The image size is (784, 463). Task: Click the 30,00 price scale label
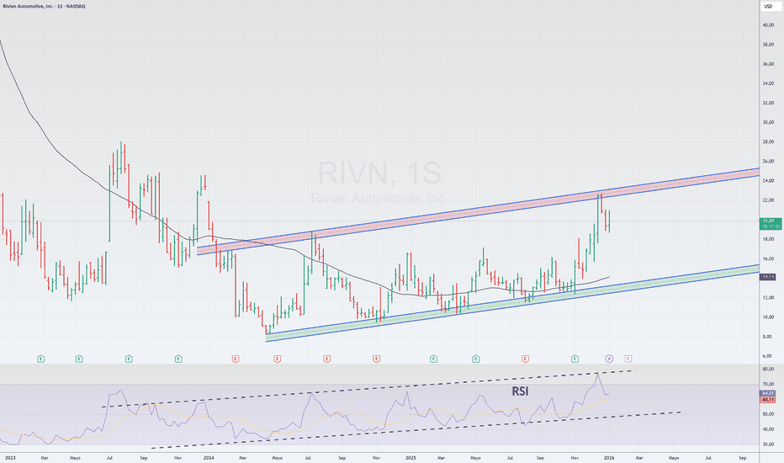[768, 122]
